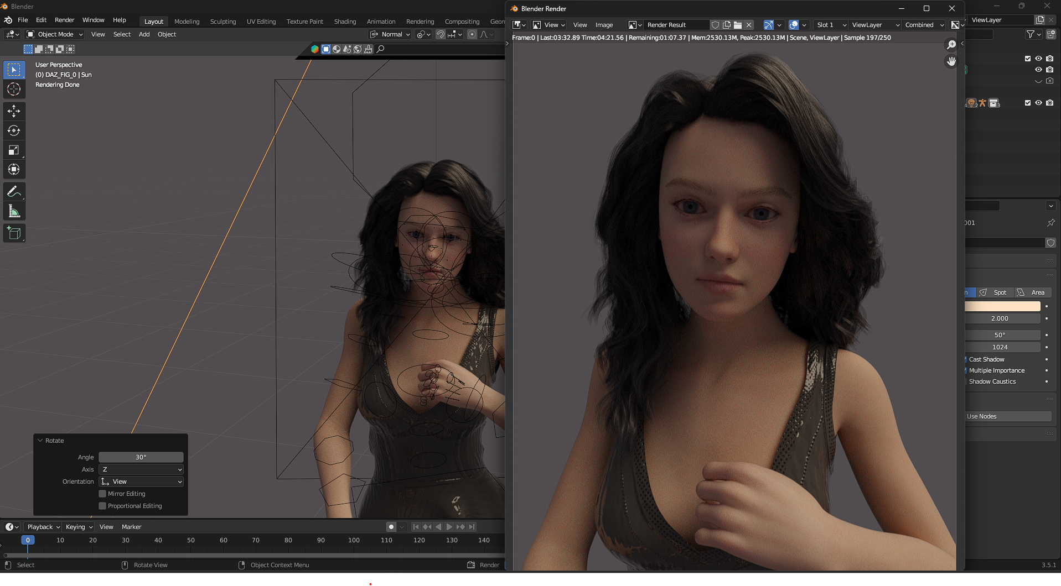Pick the Rotate tool
Screen dimensions: 1061x586
pos(14,130)
